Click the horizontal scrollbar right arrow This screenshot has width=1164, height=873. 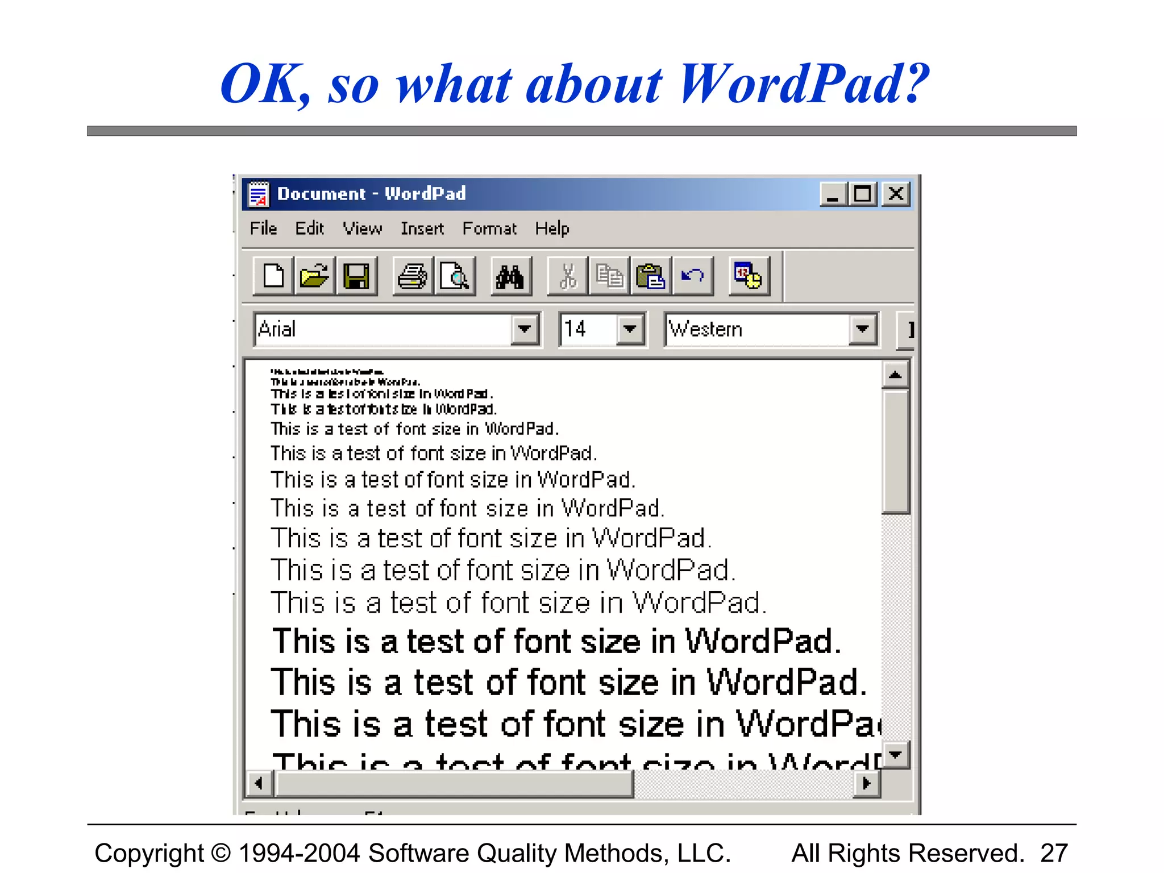tap(866, 784)
